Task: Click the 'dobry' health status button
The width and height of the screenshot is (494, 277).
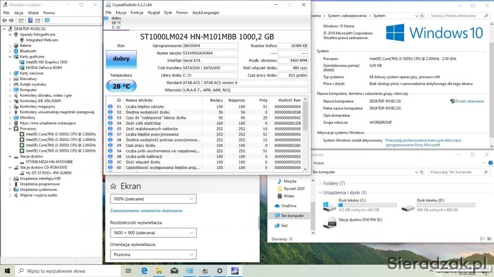Action: pyautogui.click(x=122, y=59)
